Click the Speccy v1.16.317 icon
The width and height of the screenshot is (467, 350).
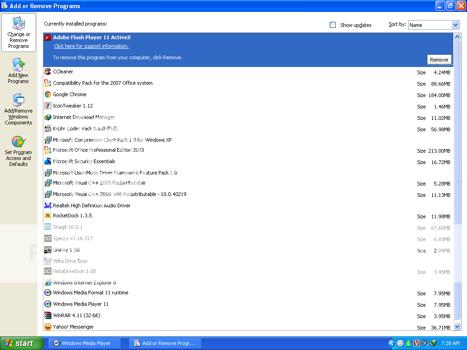click(x=47, y=238)
